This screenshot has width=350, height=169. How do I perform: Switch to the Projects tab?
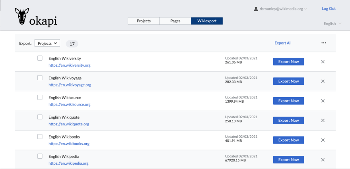pos(144,21)
